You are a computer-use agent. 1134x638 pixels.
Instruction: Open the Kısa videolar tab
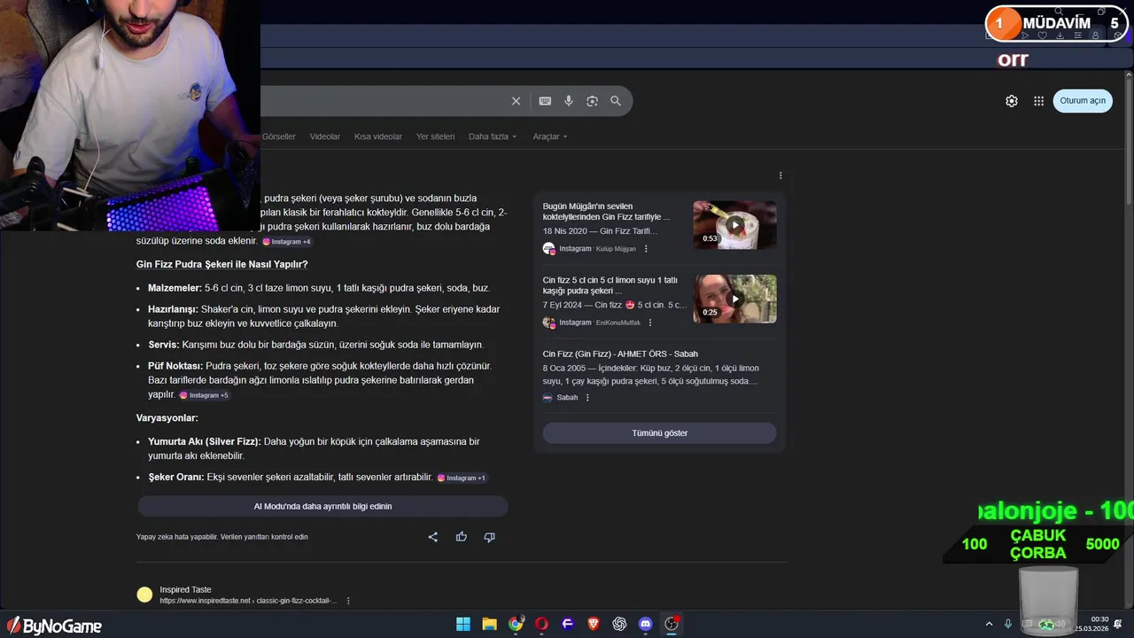378,136
